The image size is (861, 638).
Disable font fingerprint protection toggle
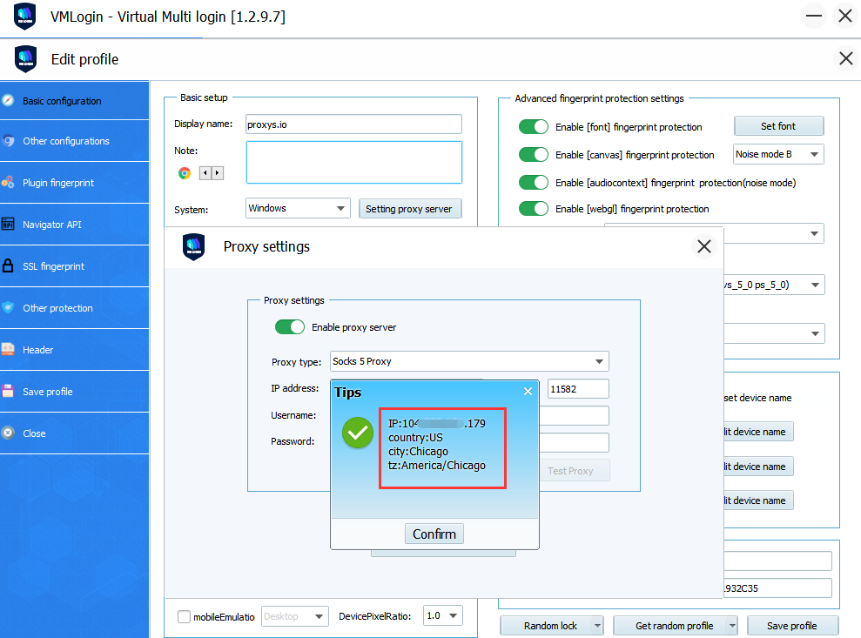coord(533,127)
